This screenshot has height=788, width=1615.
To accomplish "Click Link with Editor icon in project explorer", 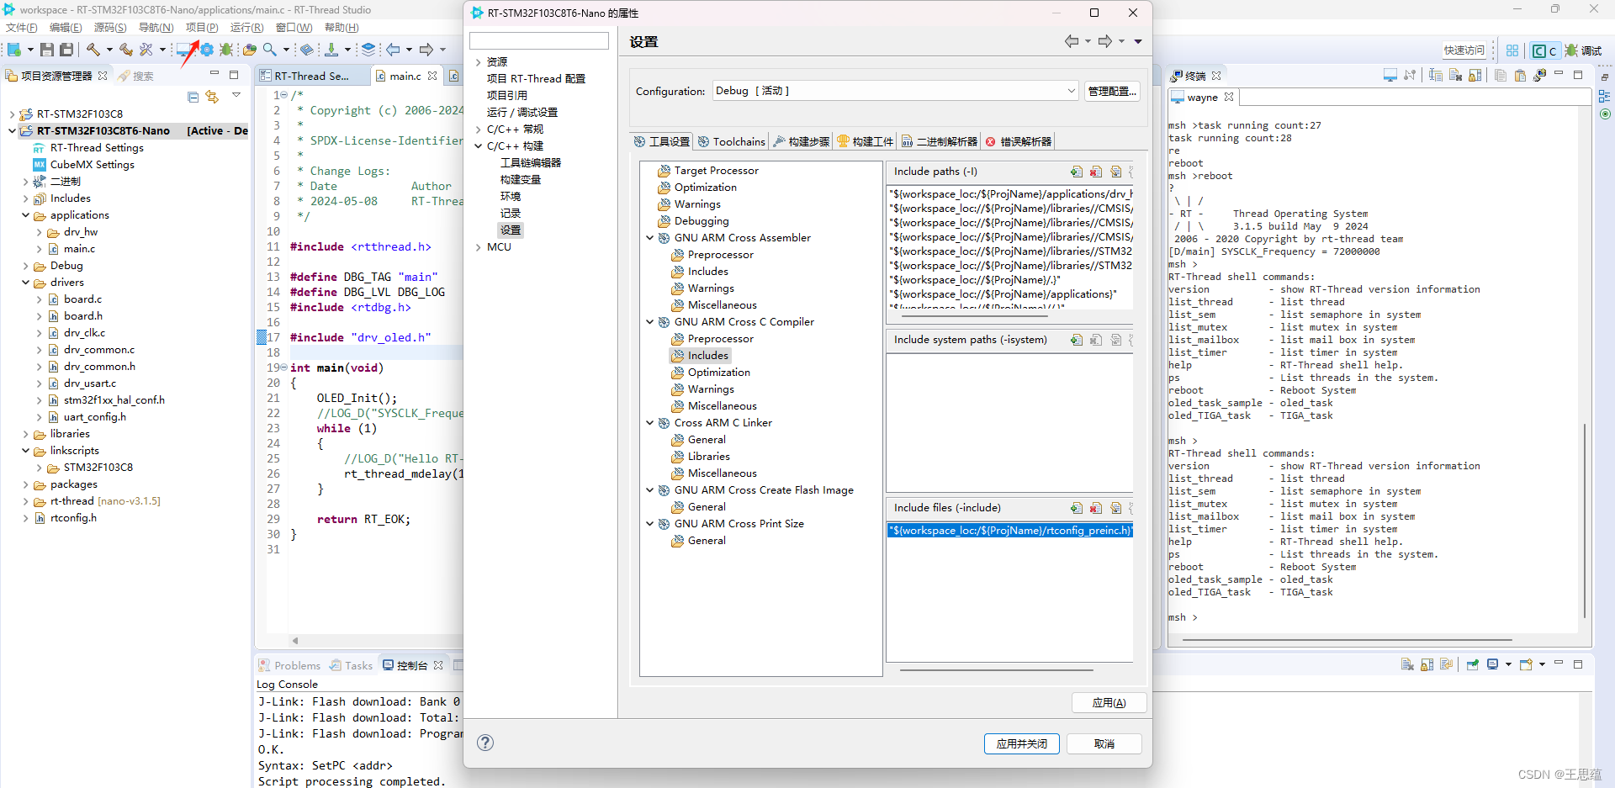I will click(212, 97).
